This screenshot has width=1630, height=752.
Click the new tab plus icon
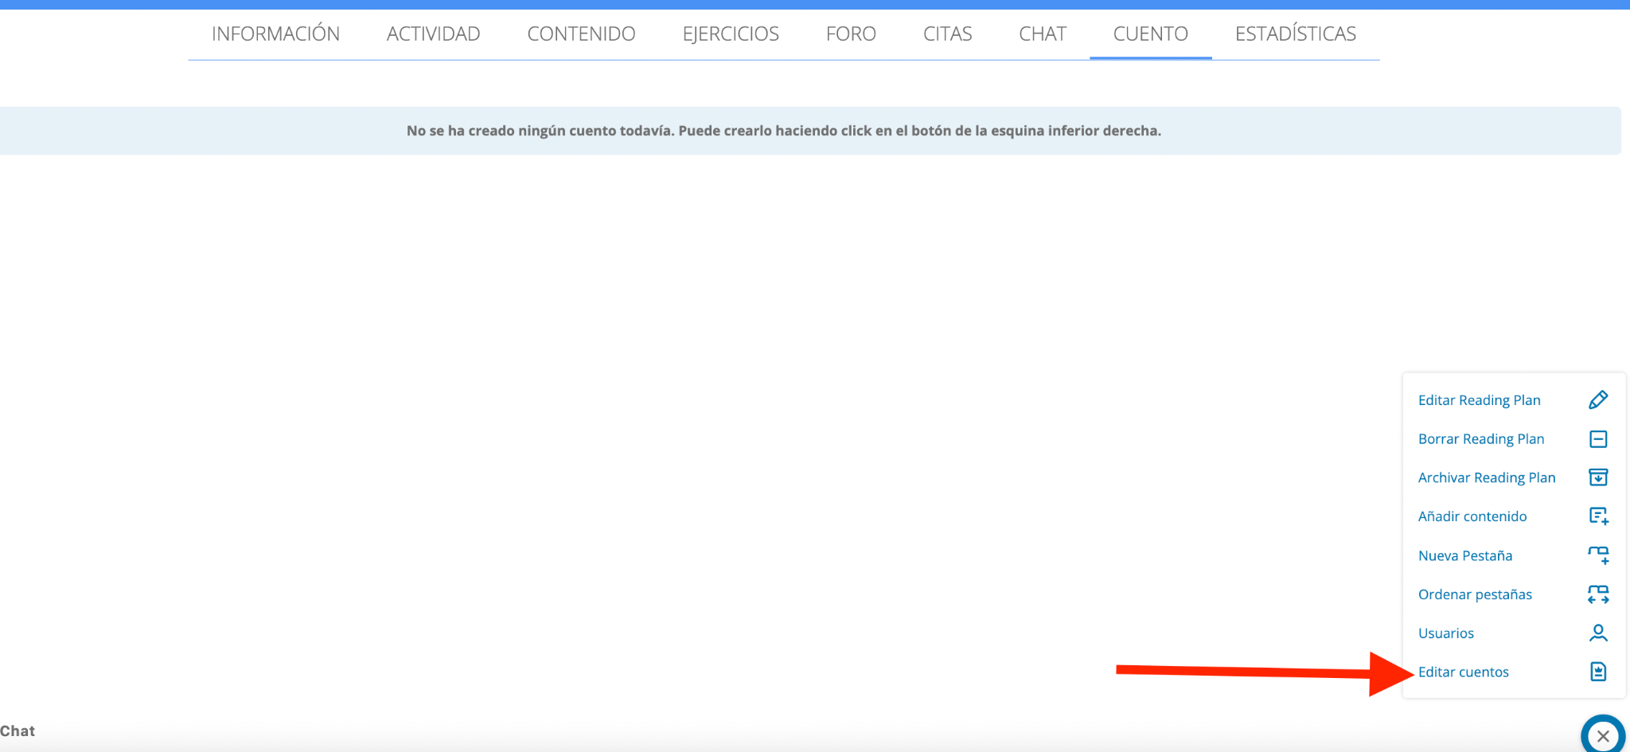pyautogui.click(x=1598, y=555)
